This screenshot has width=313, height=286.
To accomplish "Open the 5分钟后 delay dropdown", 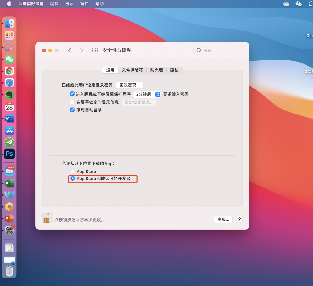I will coord(147,94).
